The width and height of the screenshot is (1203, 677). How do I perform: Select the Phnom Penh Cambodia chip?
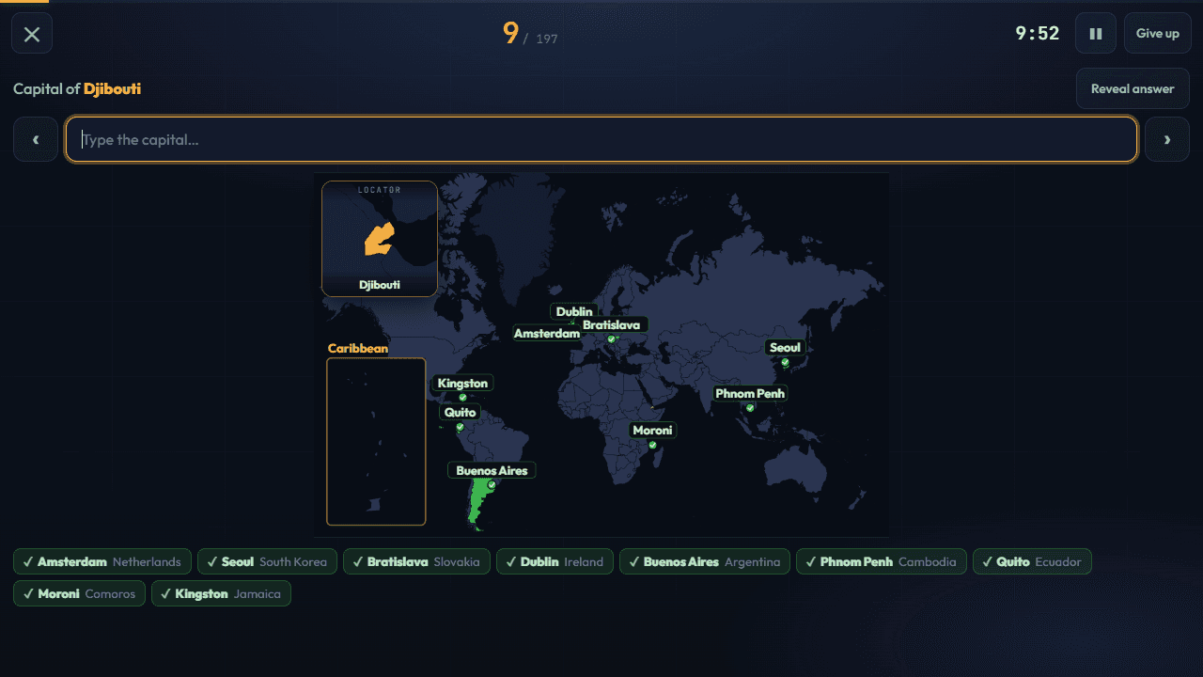pyautogui.click(x=882, y=561)
